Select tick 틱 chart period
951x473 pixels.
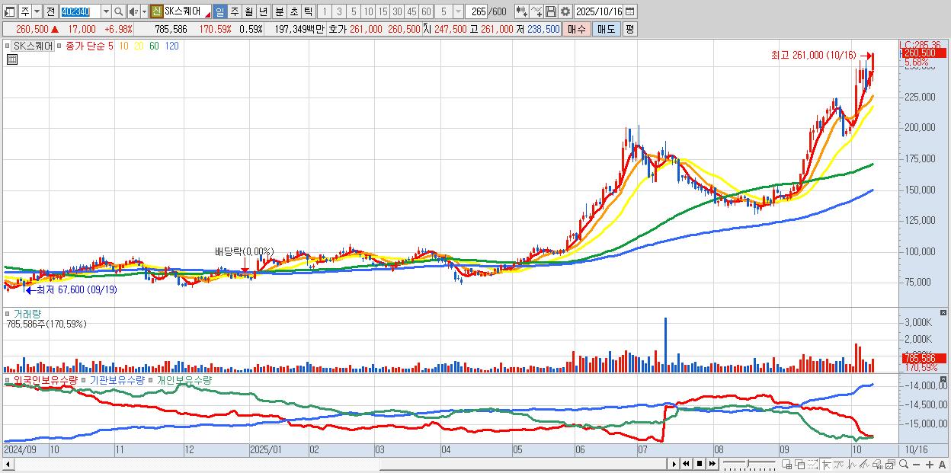pos(308,11)
